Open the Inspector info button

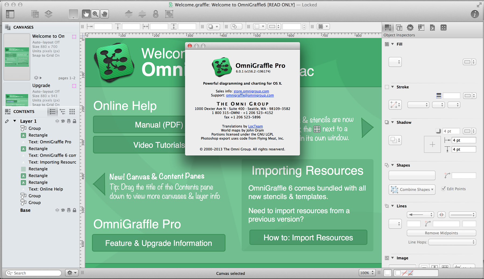(475, 14)
